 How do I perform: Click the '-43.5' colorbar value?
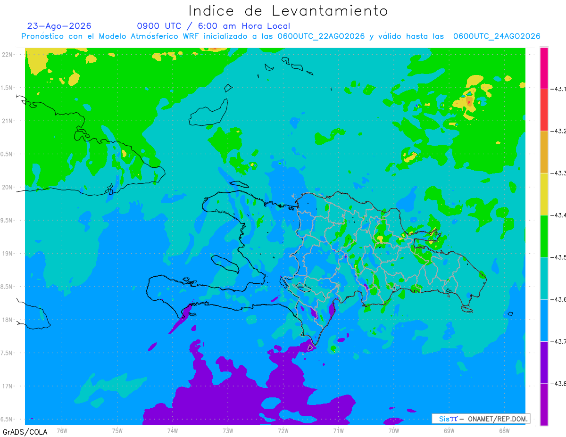(x=558, y=257)
